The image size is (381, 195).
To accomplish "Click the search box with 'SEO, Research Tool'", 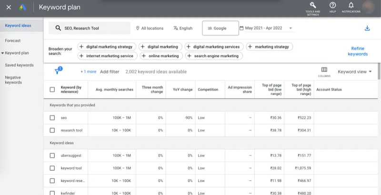I will (x=90, y=28).
